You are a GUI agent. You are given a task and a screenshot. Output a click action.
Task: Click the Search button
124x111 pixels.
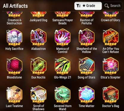(112, 6)
